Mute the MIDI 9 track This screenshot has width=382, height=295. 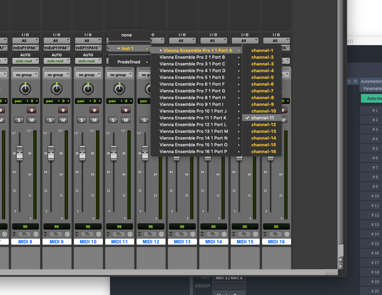[63, 120]
